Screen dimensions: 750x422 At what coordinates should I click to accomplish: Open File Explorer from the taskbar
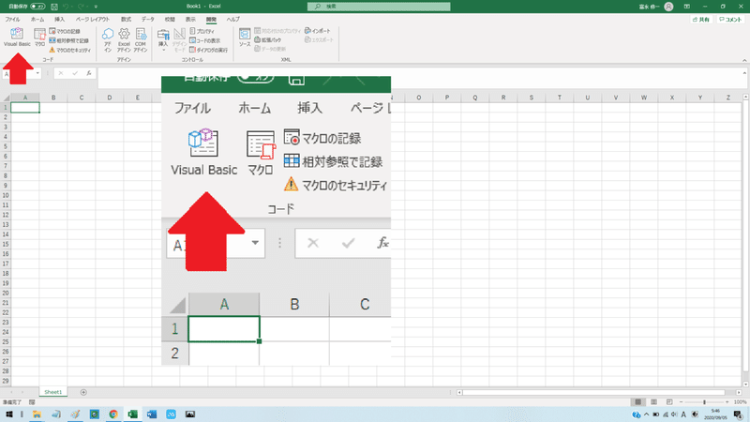click(x=37, y=414)
